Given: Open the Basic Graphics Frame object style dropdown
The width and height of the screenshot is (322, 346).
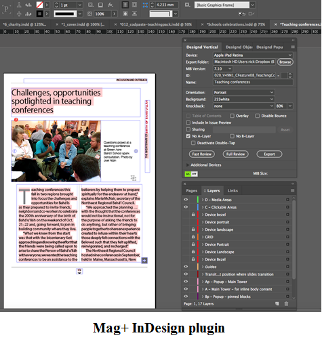Looking at the screenshot, I should [x=253, y=5].
